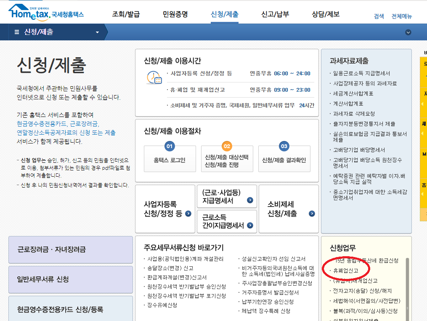
Task: Click the Hometax logo
Action: (x=46, y=13)
